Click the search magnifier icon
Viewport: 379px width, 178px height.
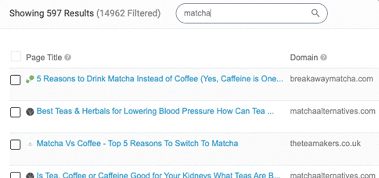(x=315, y=13)
